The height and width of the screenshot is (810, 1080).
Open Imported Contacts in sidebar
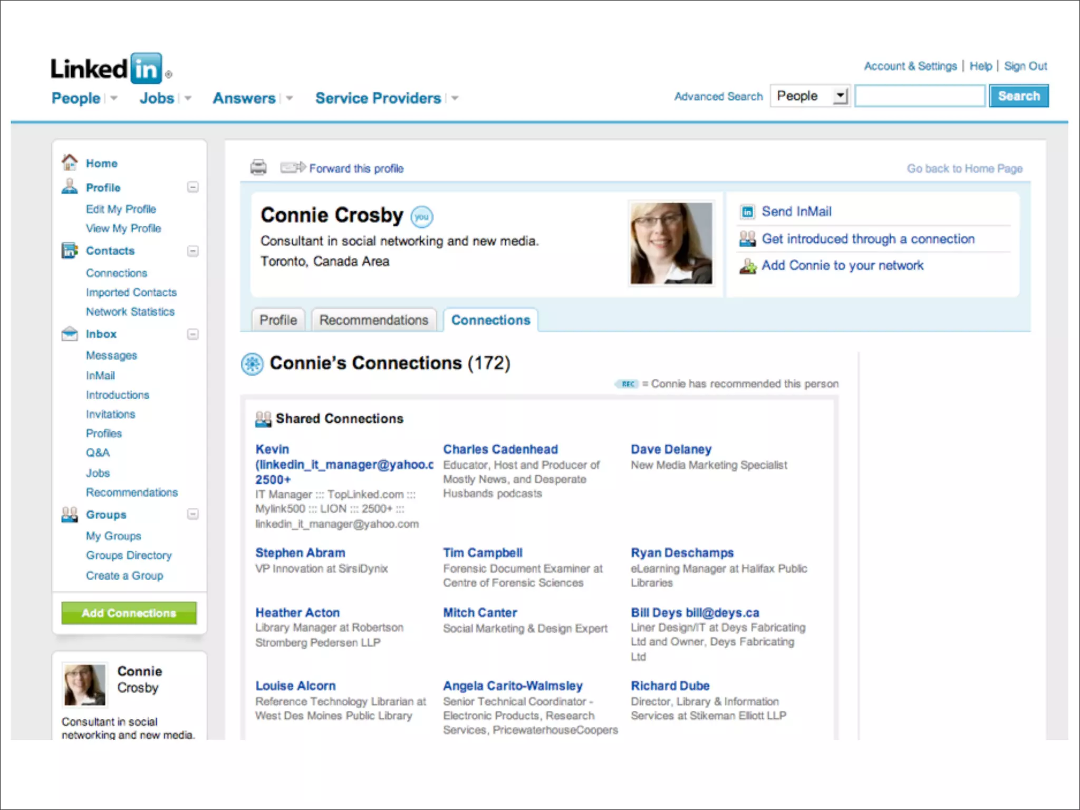(131, 292)
